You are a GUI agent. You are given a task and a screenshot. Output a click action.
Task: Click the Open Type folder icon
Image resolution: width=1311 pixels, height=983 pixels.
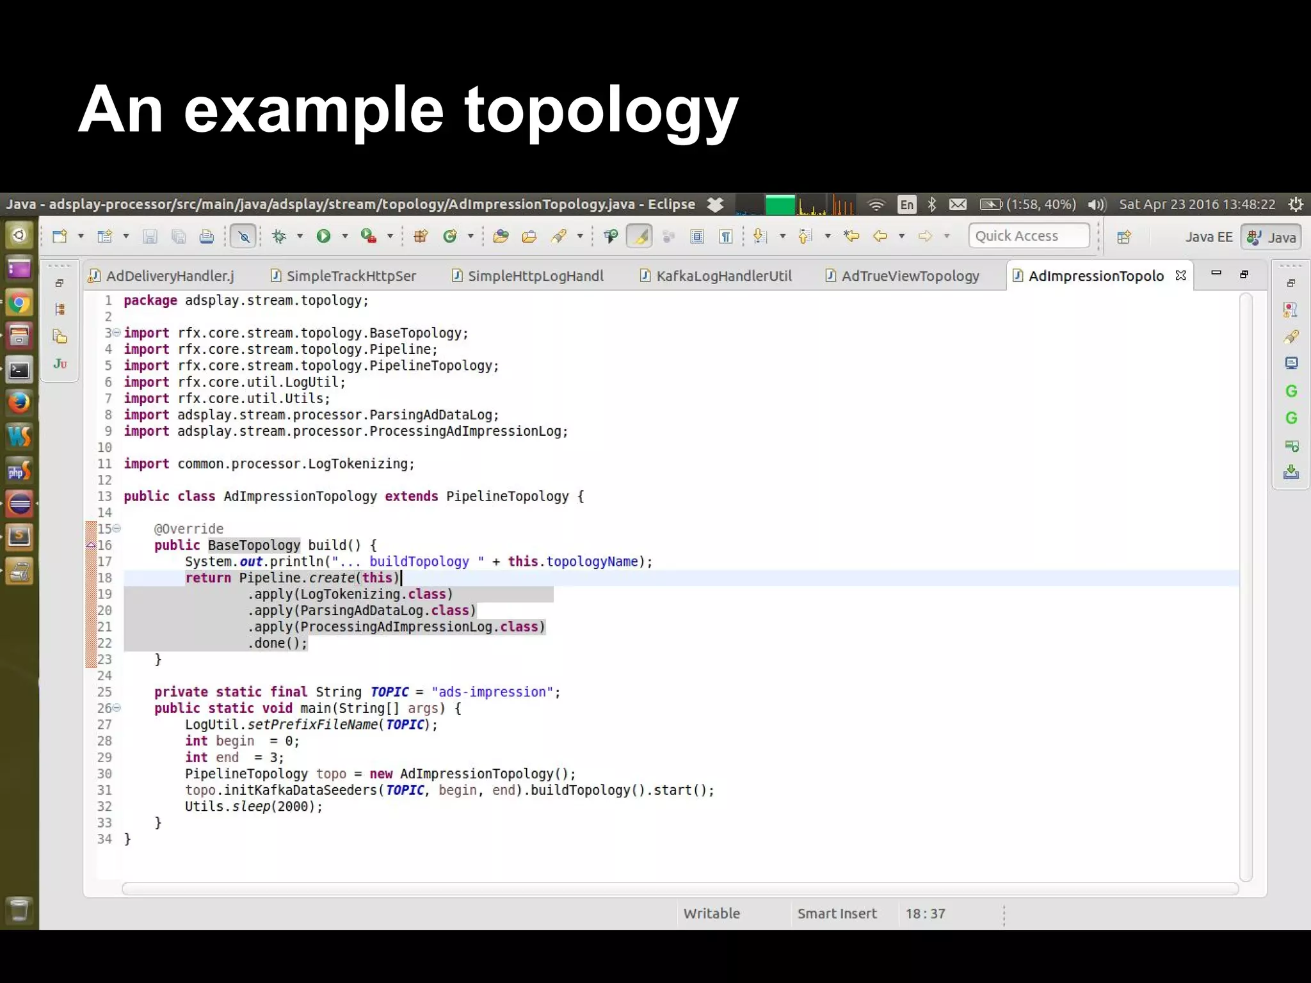click(501, 236)
